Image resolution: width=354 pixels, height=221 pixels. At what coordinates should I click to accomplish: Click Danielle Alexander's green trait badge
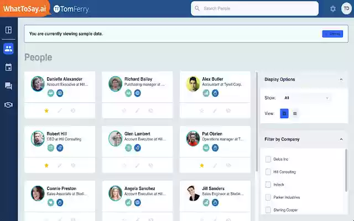[51, 93]
